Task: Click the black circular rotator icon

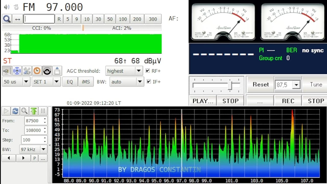Action: pyautogui.click(x=47, y=71)
